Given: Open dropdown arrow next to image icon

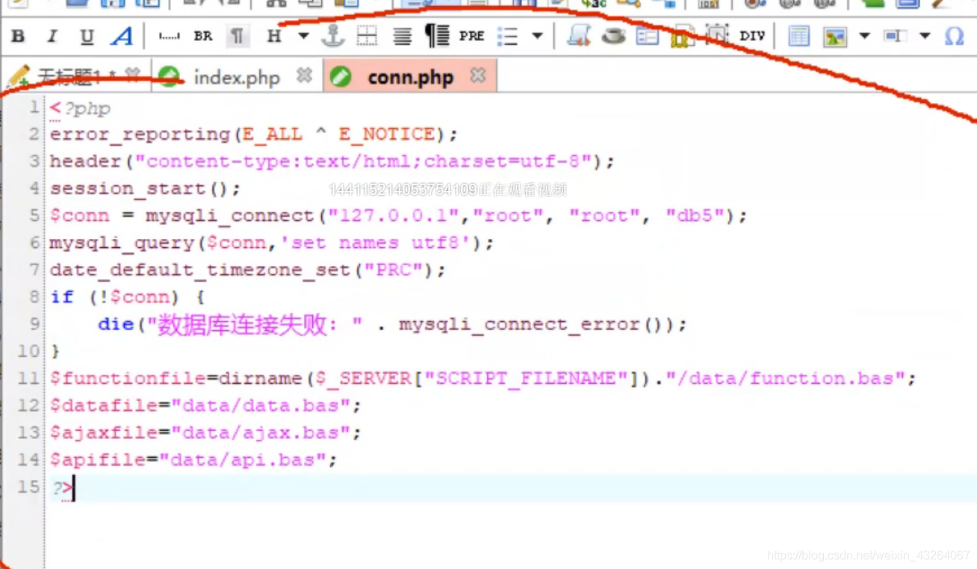Looking at the screenshot, I should click(864, 36).
